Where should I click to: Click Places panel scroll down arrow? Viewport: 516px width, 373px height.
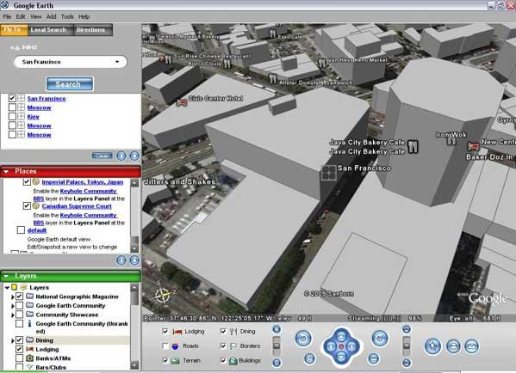pos(134,248)
